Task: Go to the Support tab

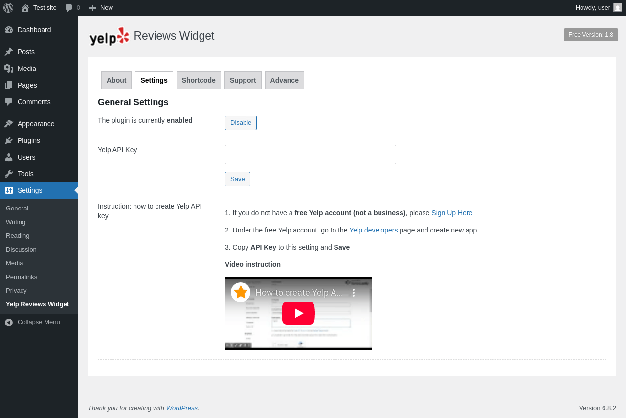Action: (243, 80)
